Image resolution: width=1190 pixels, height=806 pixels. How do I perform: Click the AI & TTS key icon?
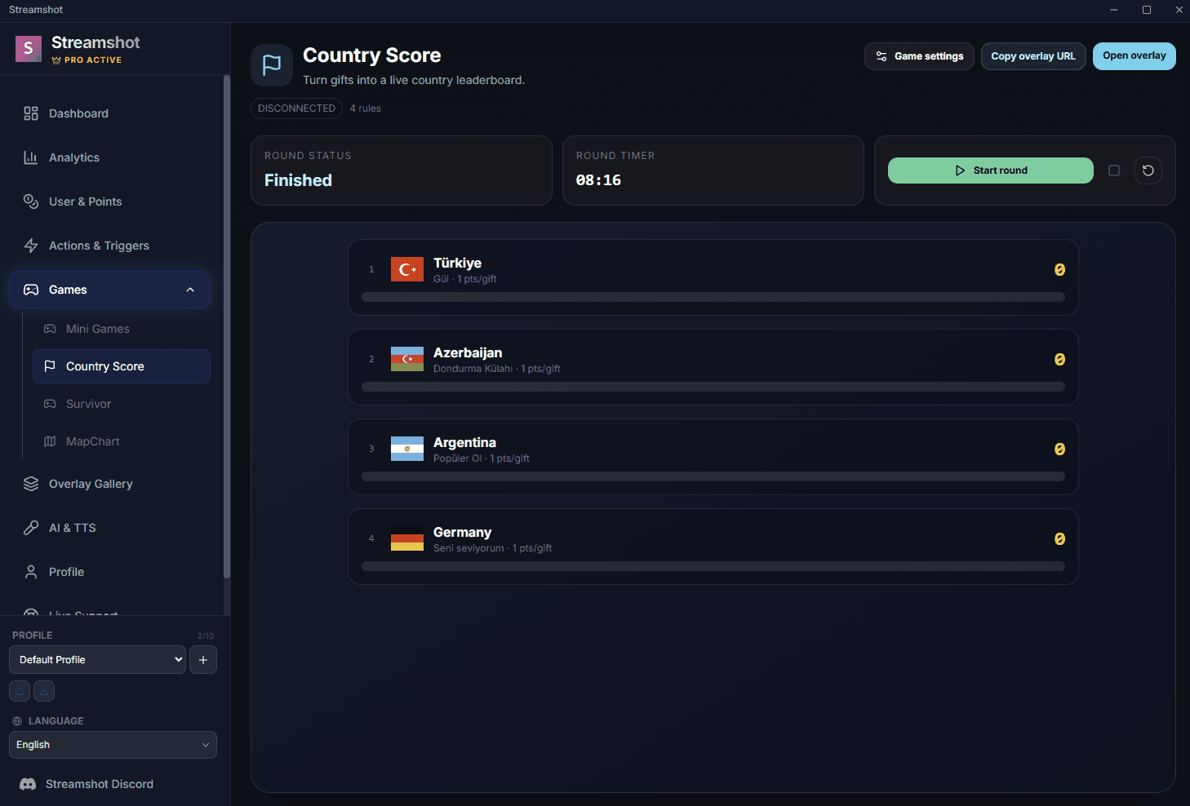[31, 528]
